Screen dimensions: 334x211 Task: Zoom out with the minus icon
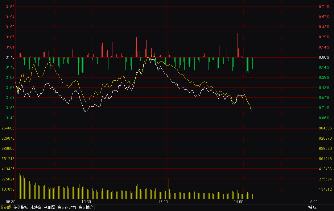329,207
